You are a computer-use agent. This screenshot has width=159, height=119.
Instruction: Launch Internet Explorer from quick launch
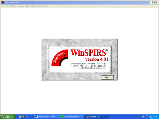pos(27,117)
